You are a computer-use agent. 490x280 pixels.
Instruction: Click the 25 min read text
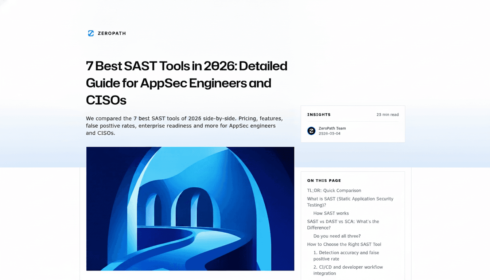[388, 114]
